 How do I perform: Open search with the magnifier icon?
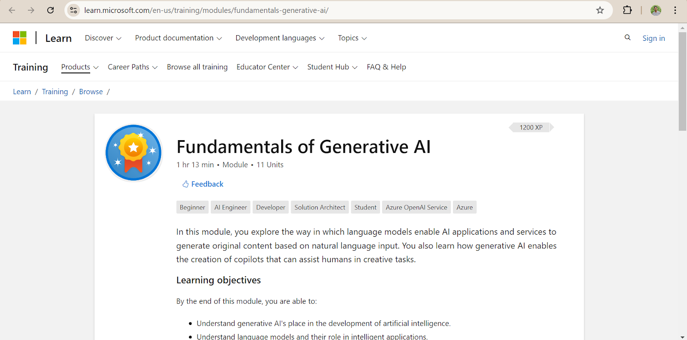coord(627,38)
